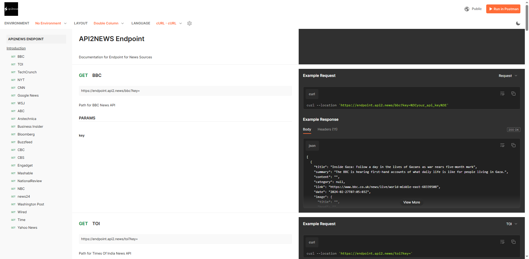
Task: Open the cURL language dropdown
Action: pos(169,23)
